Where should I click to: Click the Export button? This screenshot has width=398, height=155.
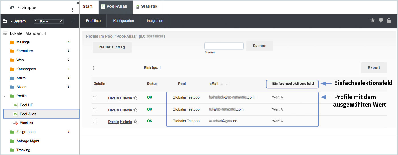click(x=374, y=68)
